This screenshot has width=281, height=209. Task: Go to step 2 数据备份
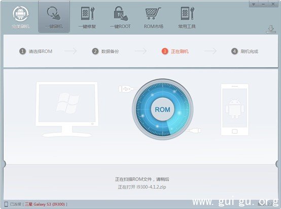pyautogui.click(x=106, y=51)
